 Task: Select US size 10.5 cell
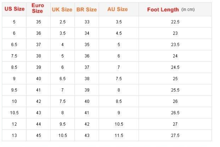(x=14, y=113)
